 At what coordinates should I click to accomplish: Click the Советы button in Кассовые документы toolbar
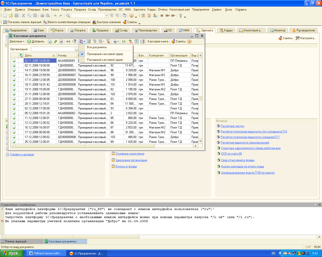(x=179, y=41)
